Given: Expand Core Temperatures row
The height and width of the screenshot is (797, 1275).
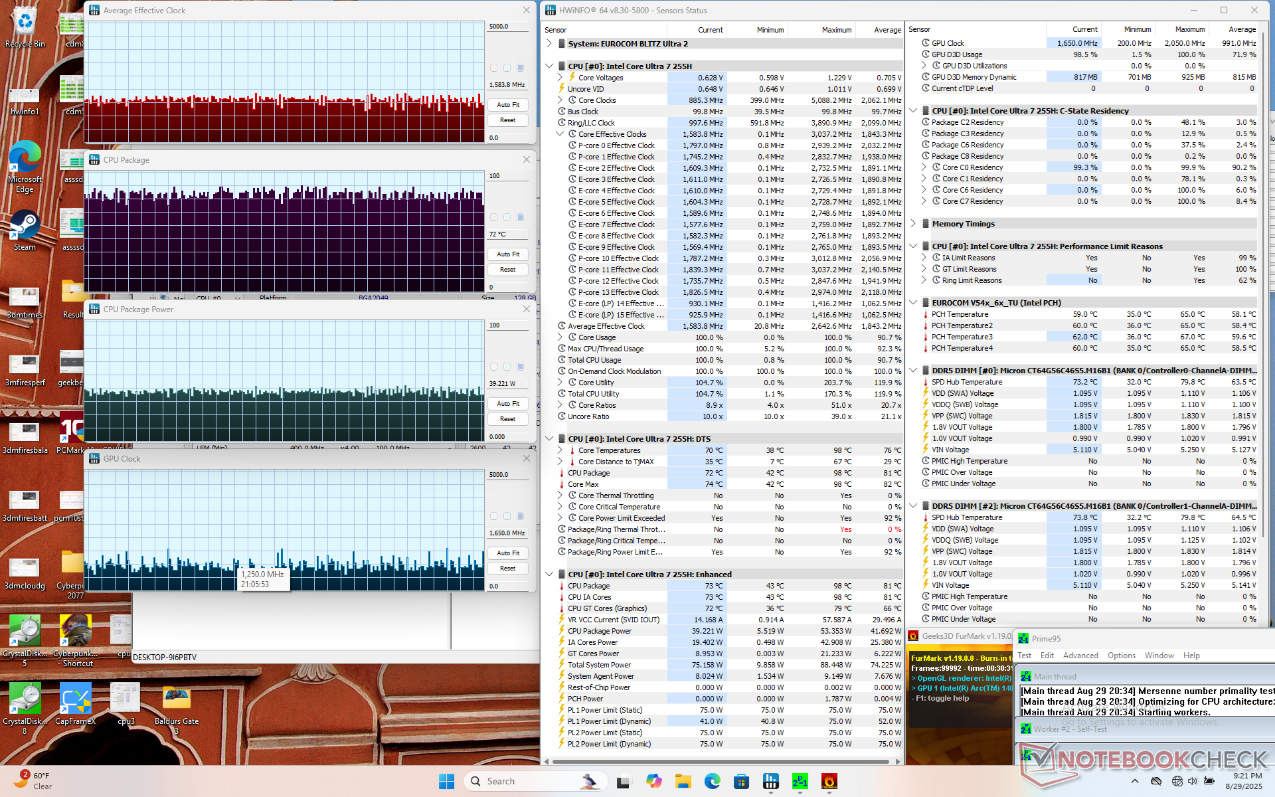Looking at the screenshot, I should tap(560, 450).
